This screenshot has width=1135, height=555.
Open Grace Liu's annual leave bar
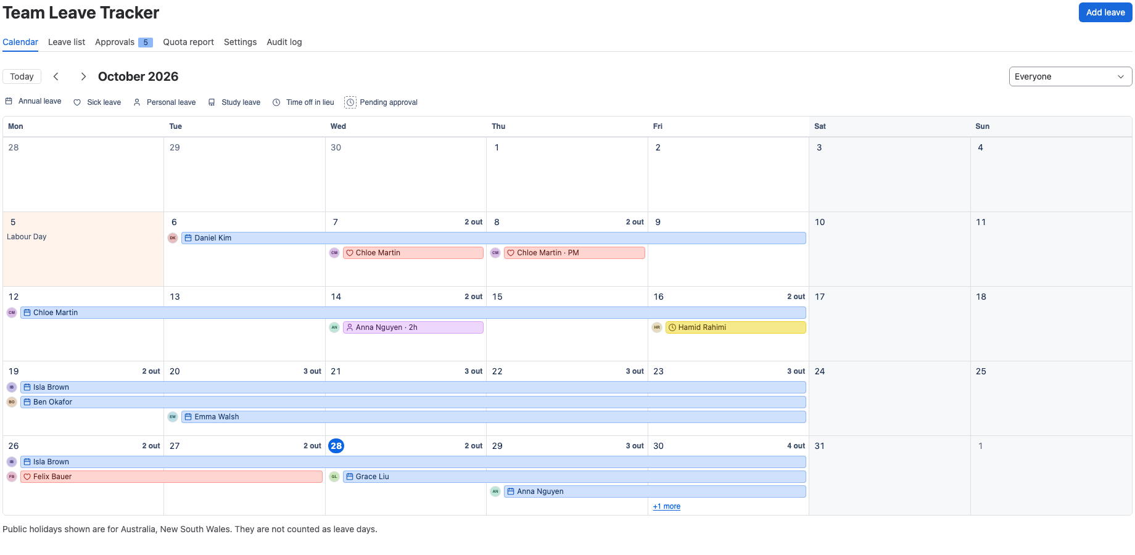(574, 477)
